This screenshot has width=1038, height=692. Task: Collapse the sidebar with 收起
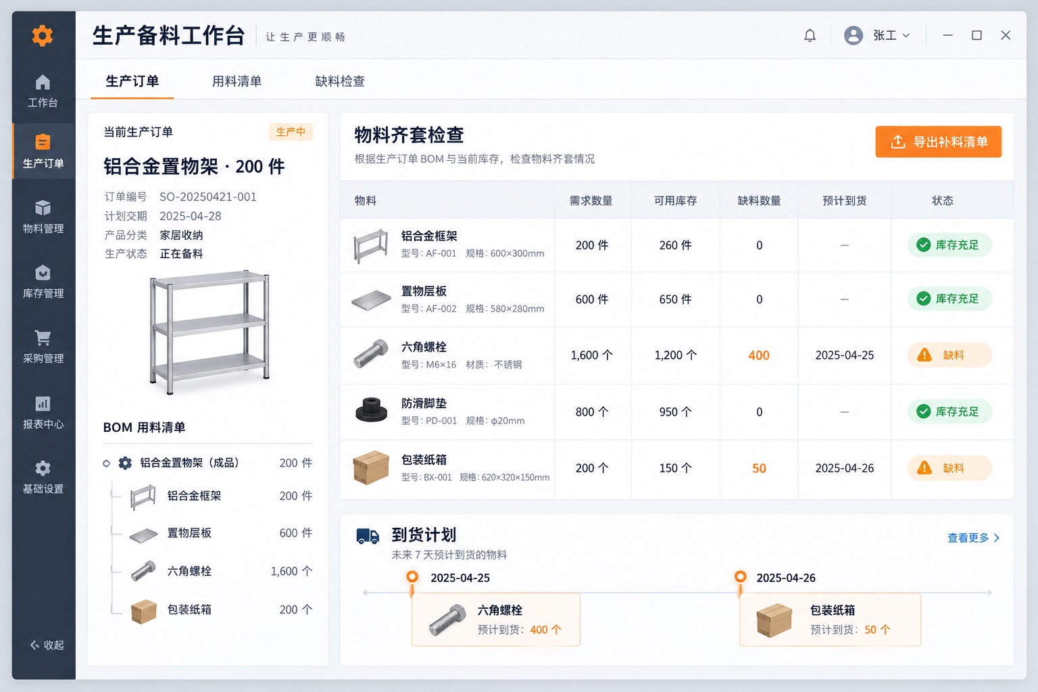tap(47, 645)
